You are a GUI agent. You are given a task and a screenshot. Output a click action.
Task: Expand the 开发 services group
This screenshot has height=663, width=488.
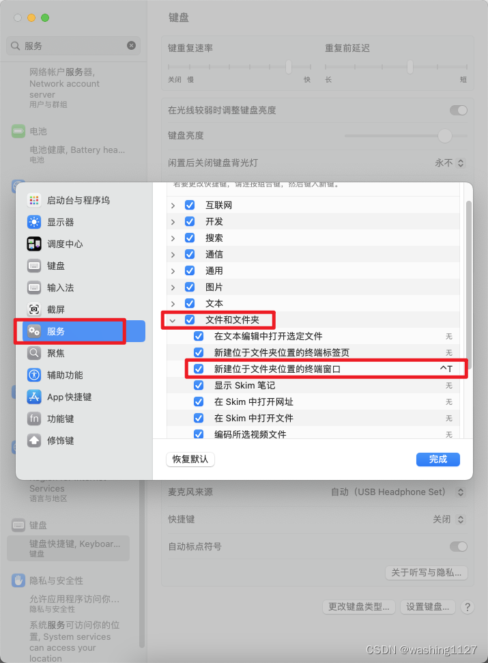173,221
